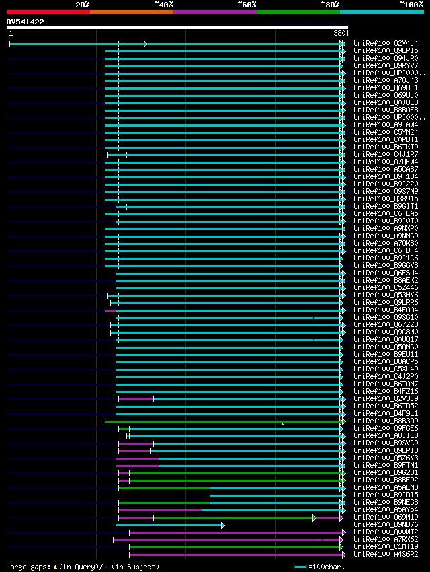The width and height of the screenshot is (430, 572).
Task: Select the UniRef100_C5YM24 label
Action: (386, 132)
